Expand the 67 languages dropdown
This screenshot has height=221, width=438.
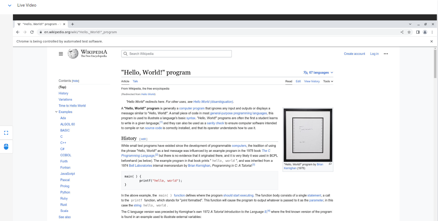click(x=318, y=73)
